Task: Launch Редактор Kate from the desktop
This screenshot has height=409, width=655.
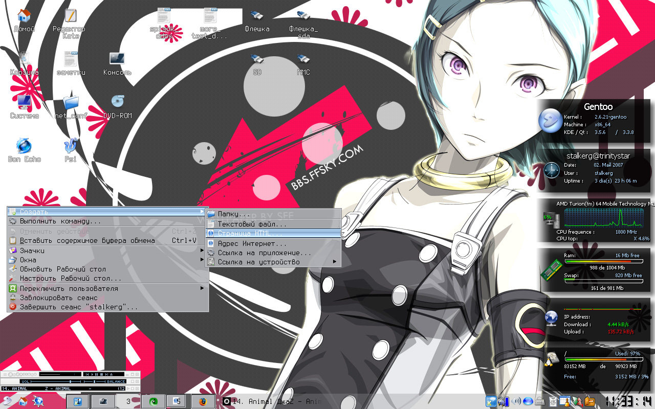Action: click(x=70, y=24)
